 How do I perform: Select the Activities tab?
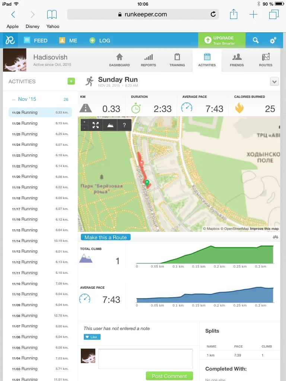tap(207, 60)
